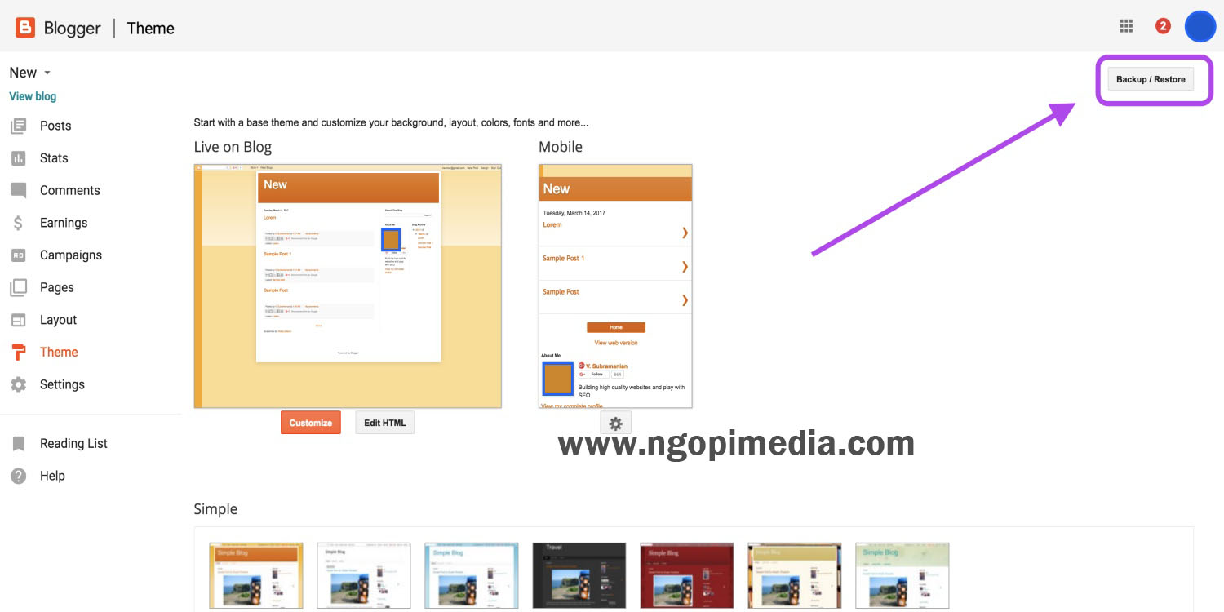
Task: Select the dark Travel Simple theme thumbnail
Action: 579,575
